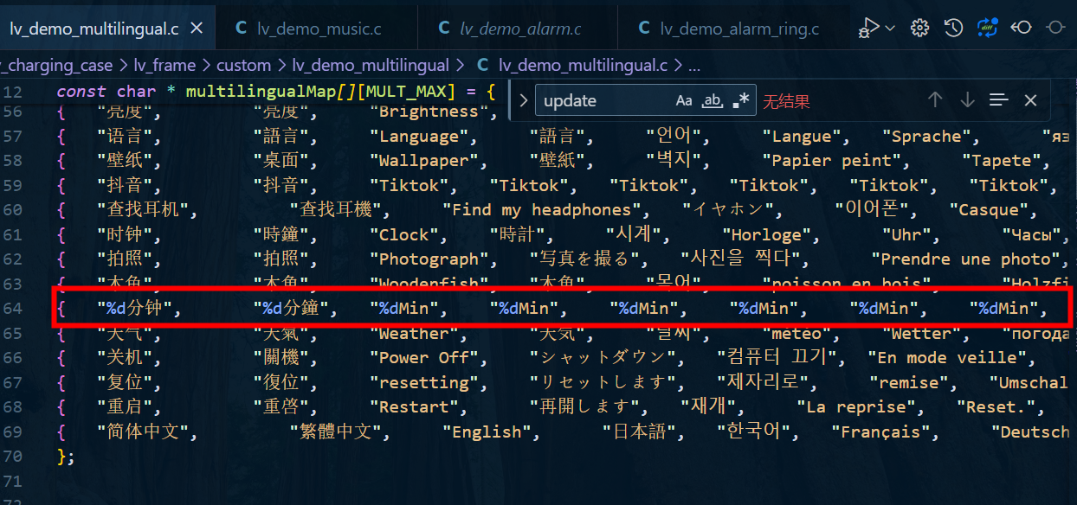Open the timeline history clock icon
This screenshot has width=1077, height=505.
pyautogui.click(x=953, y=28)
